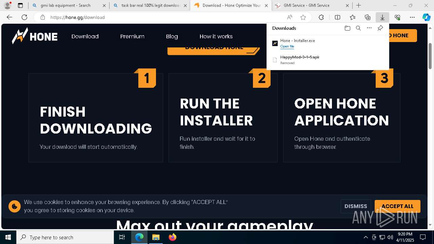The width and height of the screenshot is (434, 244).
Task: Open the tab actions menu icon
Action: click(20, 5)
